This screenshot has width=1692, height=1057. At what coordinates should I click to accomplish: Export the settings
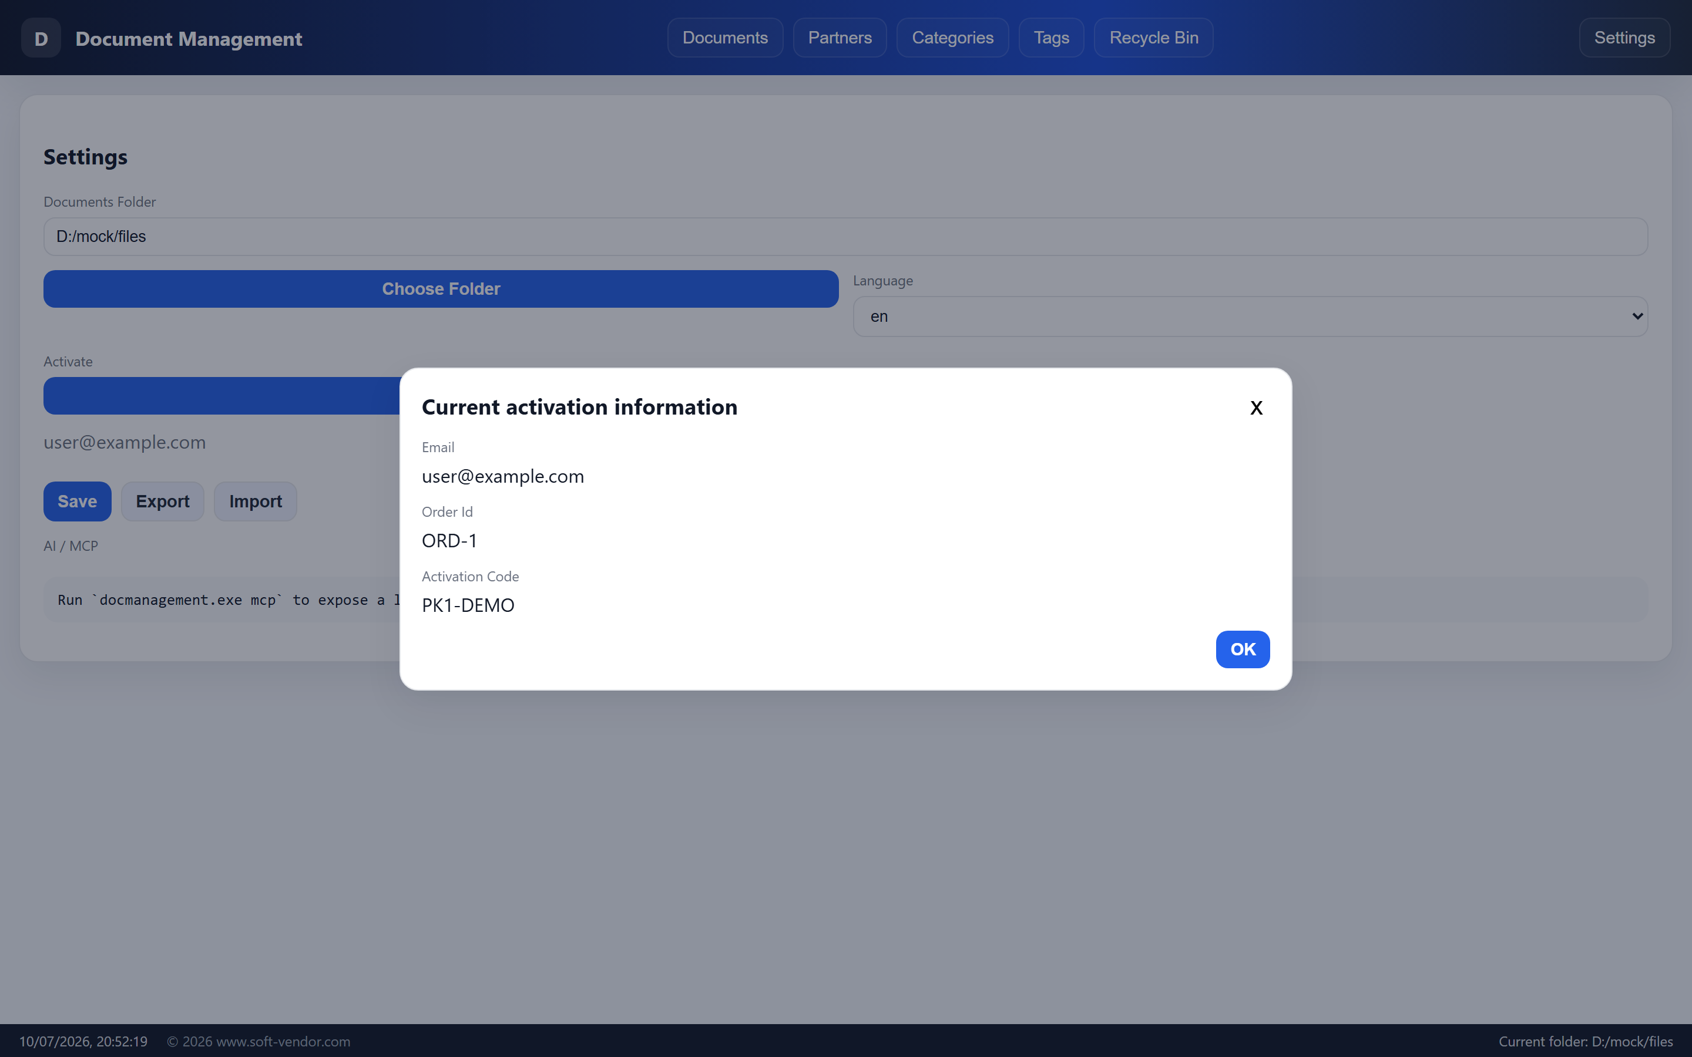(162, 501)
